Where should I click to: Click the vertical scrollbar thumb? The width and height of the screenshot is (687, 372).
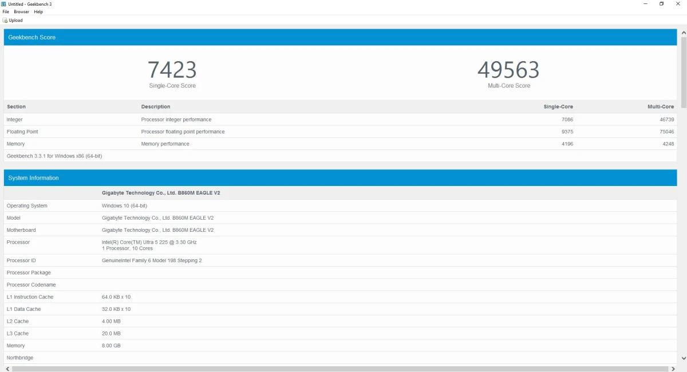point(684,73)
